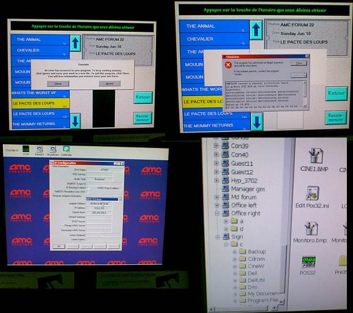353x313 pixels.
Task: Open the ATM icon in the AMC toolbar
Action: (x=26, y=150)
